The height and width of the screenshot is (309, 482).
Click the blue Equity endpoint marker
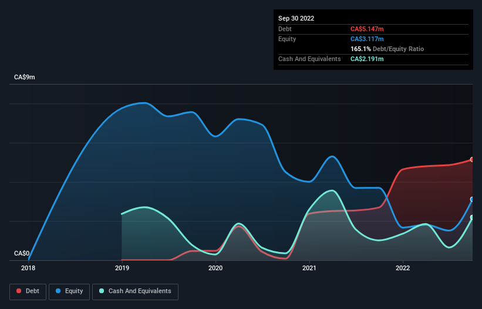[x=472, y=199]
